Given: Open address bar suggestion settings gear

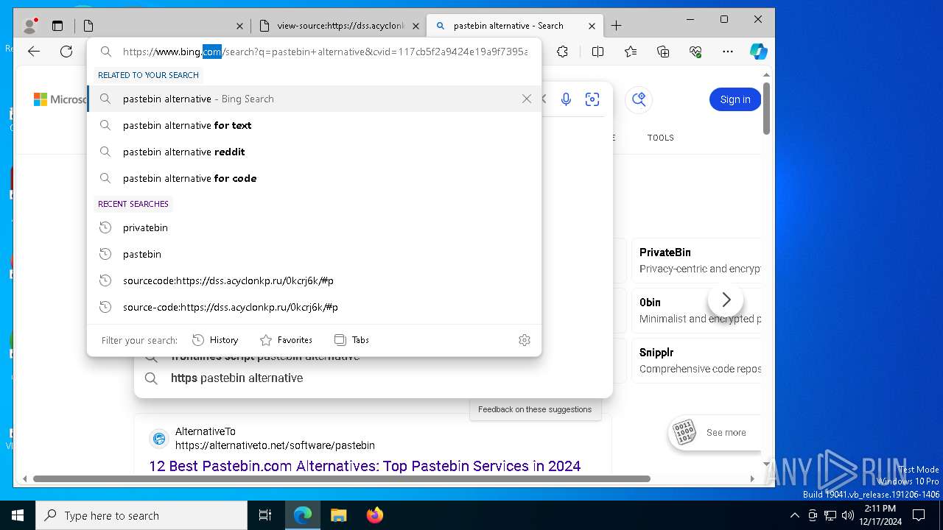Looking at the screenshot, I should tap(525, 340).
